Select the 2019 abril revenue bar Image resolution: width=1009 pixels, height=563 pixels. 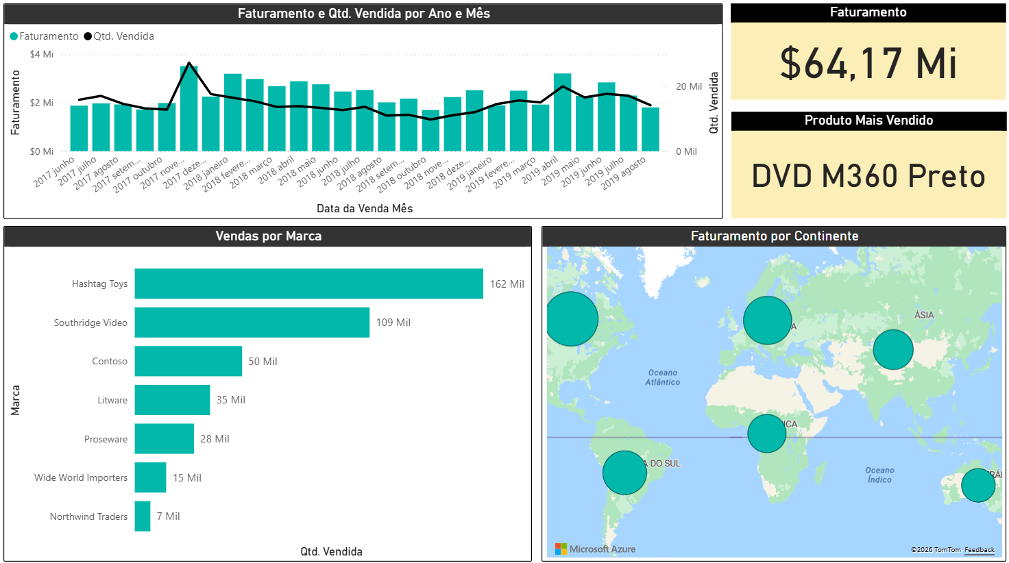click(x=563, y=112)
